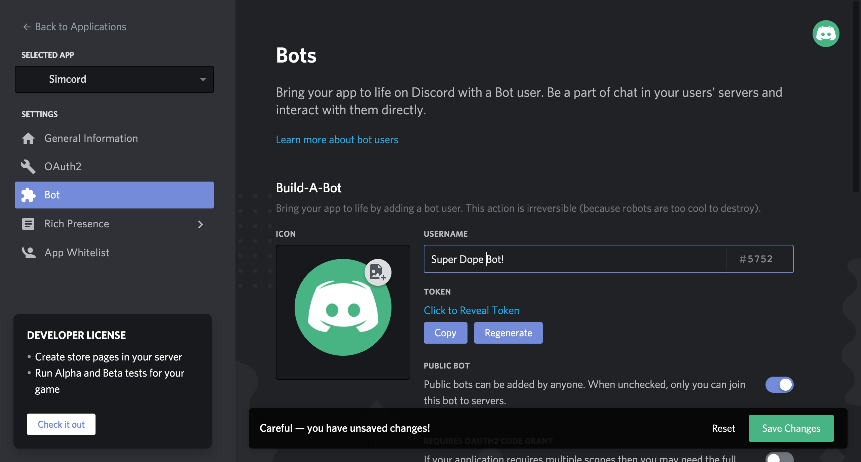
Task: Click the TOKEN label
Action: pos(437,292)
